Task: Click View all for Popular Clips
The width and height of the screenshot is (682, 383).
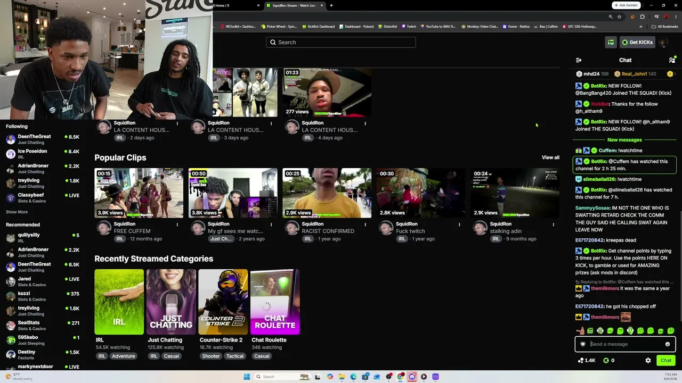Action: pyautogui.click(x=550, y=157)
